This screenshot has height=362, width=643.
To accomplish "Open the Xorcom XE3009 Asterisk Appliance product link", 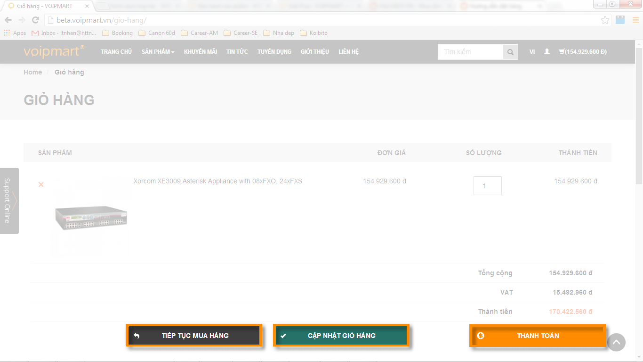I will point(218,181).
